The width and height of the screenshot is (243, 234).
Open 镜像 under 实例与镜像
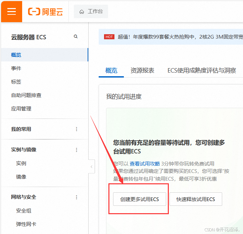click(x=21, y=177)
